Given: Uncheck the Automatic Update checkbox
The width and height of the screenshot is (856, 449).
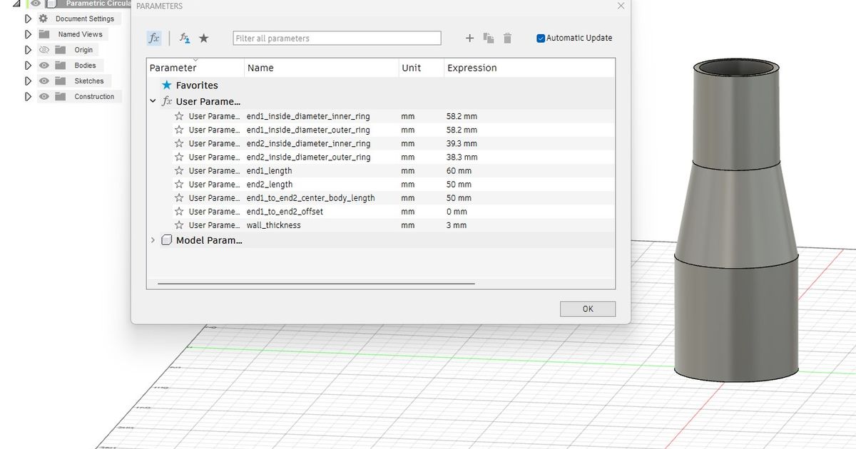Looking at the screenshot, I should point(541,38).
